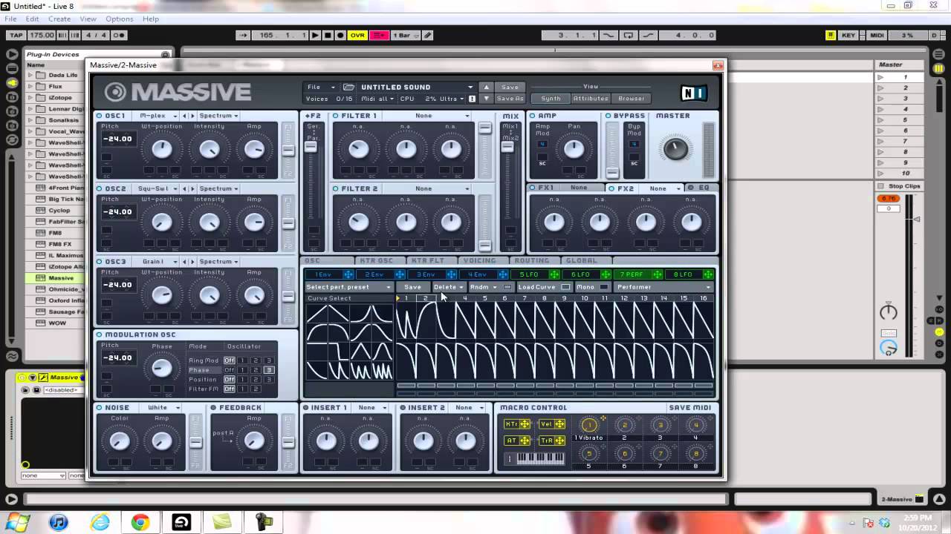Toggle the Mono switch in performer
This screenshot has height=534, width=951.
[603, 287]
